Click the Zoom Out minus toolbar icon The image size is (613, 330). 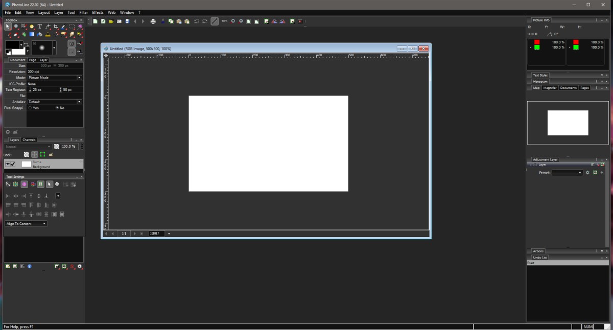(241, 21)
